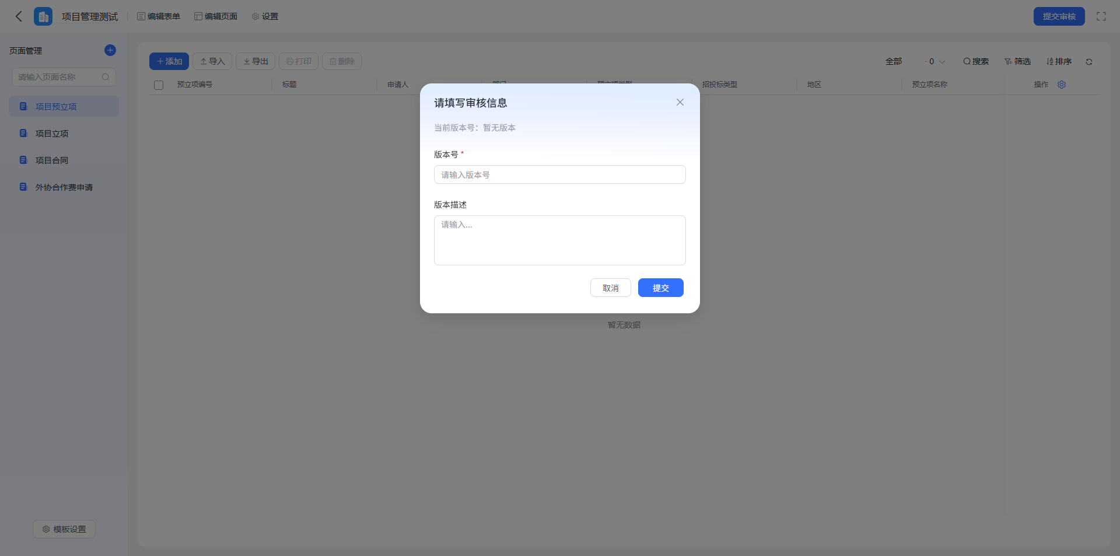Image resolution: width=1120 pixels, height=556 pixels.
Task: Click the 请输入版本号 input field
Action: coord(560,174)
